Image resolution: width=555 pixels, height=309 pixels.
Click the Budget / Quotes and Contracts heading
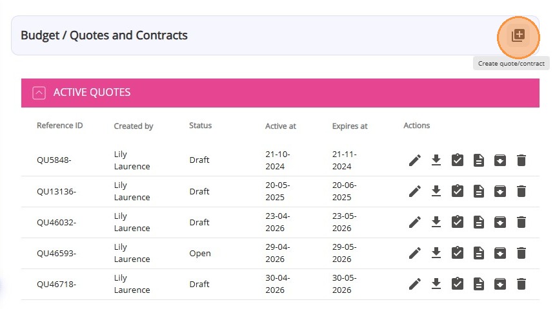(x=104, y=35)
